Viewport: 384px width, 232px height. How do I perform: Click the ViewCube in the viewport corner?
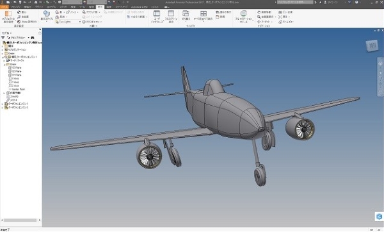click(372, 46)
